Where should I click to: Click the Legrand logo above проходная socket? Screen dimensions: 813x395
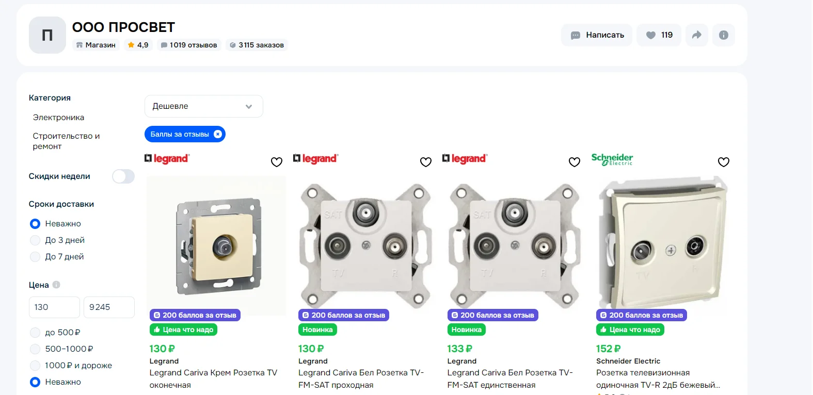coord(315,159)
